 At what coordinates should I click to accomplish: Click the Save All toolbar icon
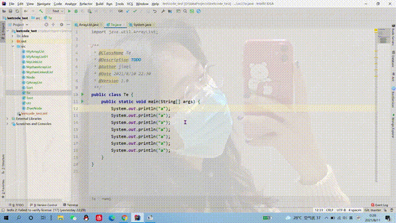coord(11,11)
